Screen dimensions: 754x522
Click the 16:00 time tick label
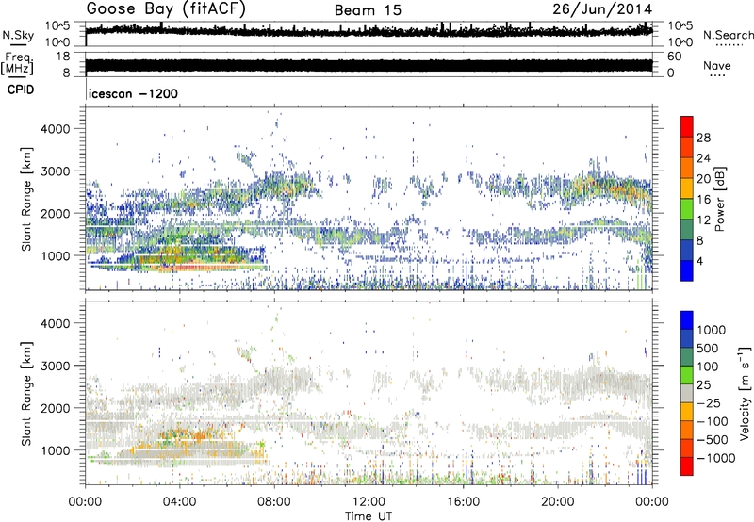coord(463,502)
